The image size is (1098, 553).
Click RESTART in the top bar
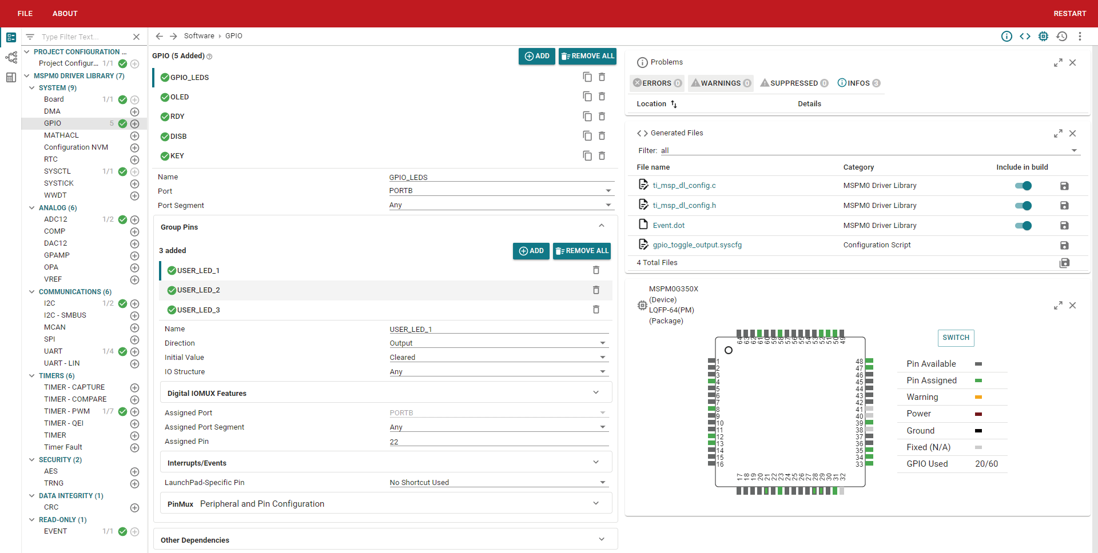point(1070,14)
